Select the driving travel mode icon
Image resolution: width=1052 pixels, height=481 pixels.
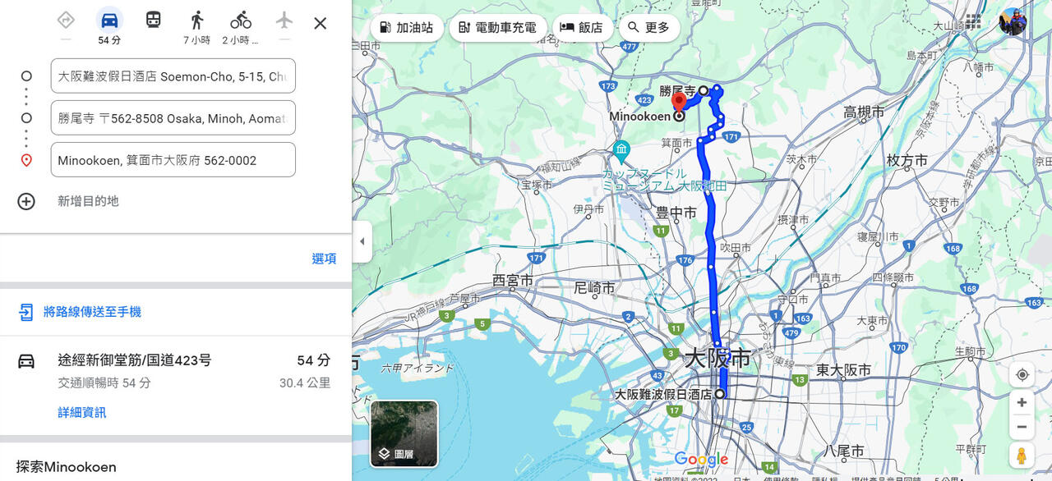[x=109, y=21]
